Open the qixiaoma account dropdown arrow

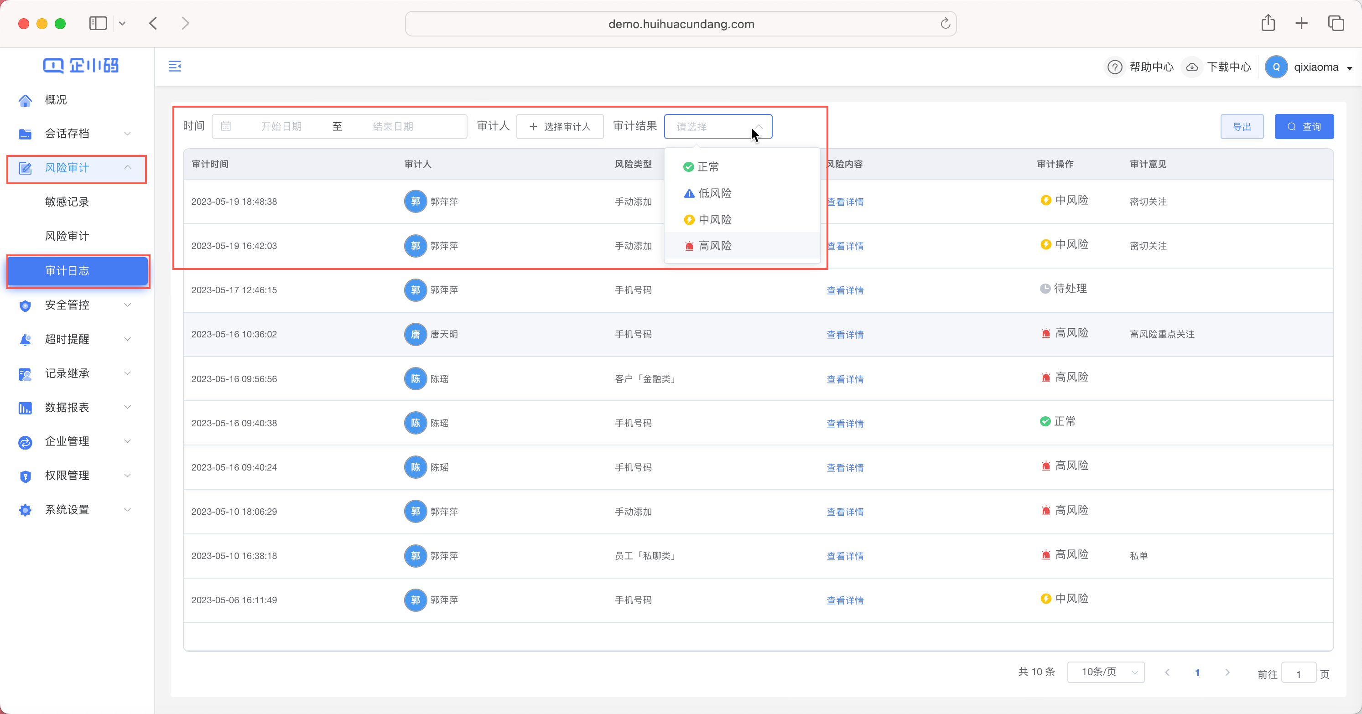pyautogui.click(x=1350, y=68)
